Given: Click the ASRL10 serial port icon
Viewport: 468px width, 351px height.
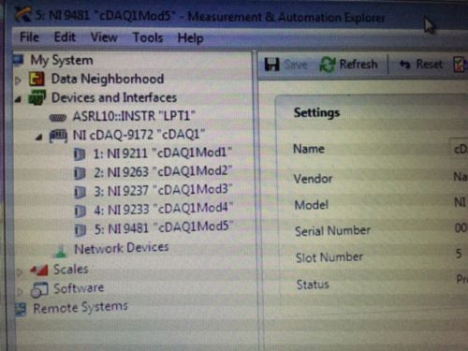Looking at the screenshot, I should coord(58,118).
